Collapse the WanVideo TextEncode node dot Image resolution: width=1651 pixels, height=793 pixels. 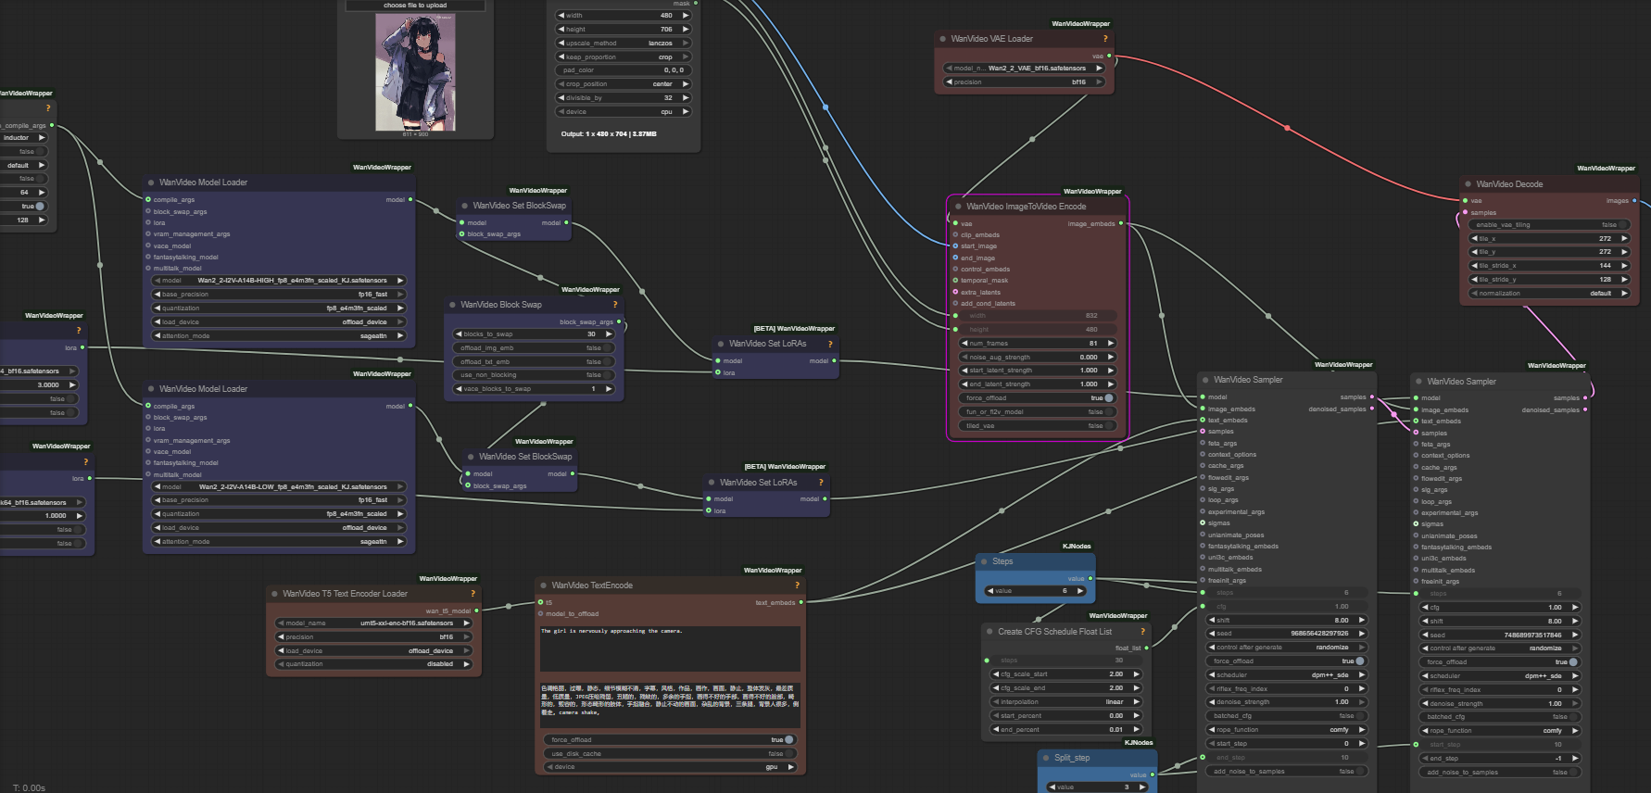point(543,585)
